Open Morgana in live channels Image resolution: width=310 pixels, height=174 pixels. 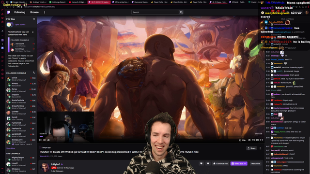21,170
